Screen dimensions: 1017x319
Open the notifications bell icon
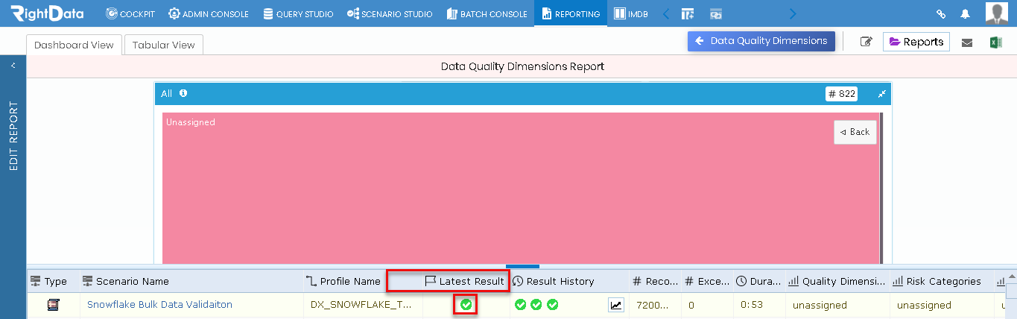pos(966,13)
